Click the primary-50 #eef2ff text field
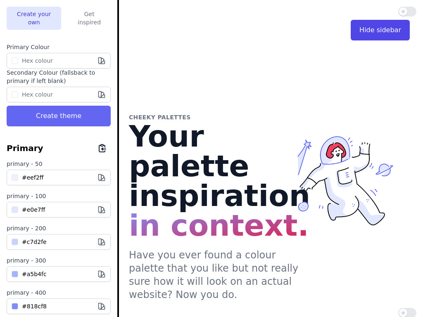This screenshot has width=423, height=317. [x=59, y=177]
